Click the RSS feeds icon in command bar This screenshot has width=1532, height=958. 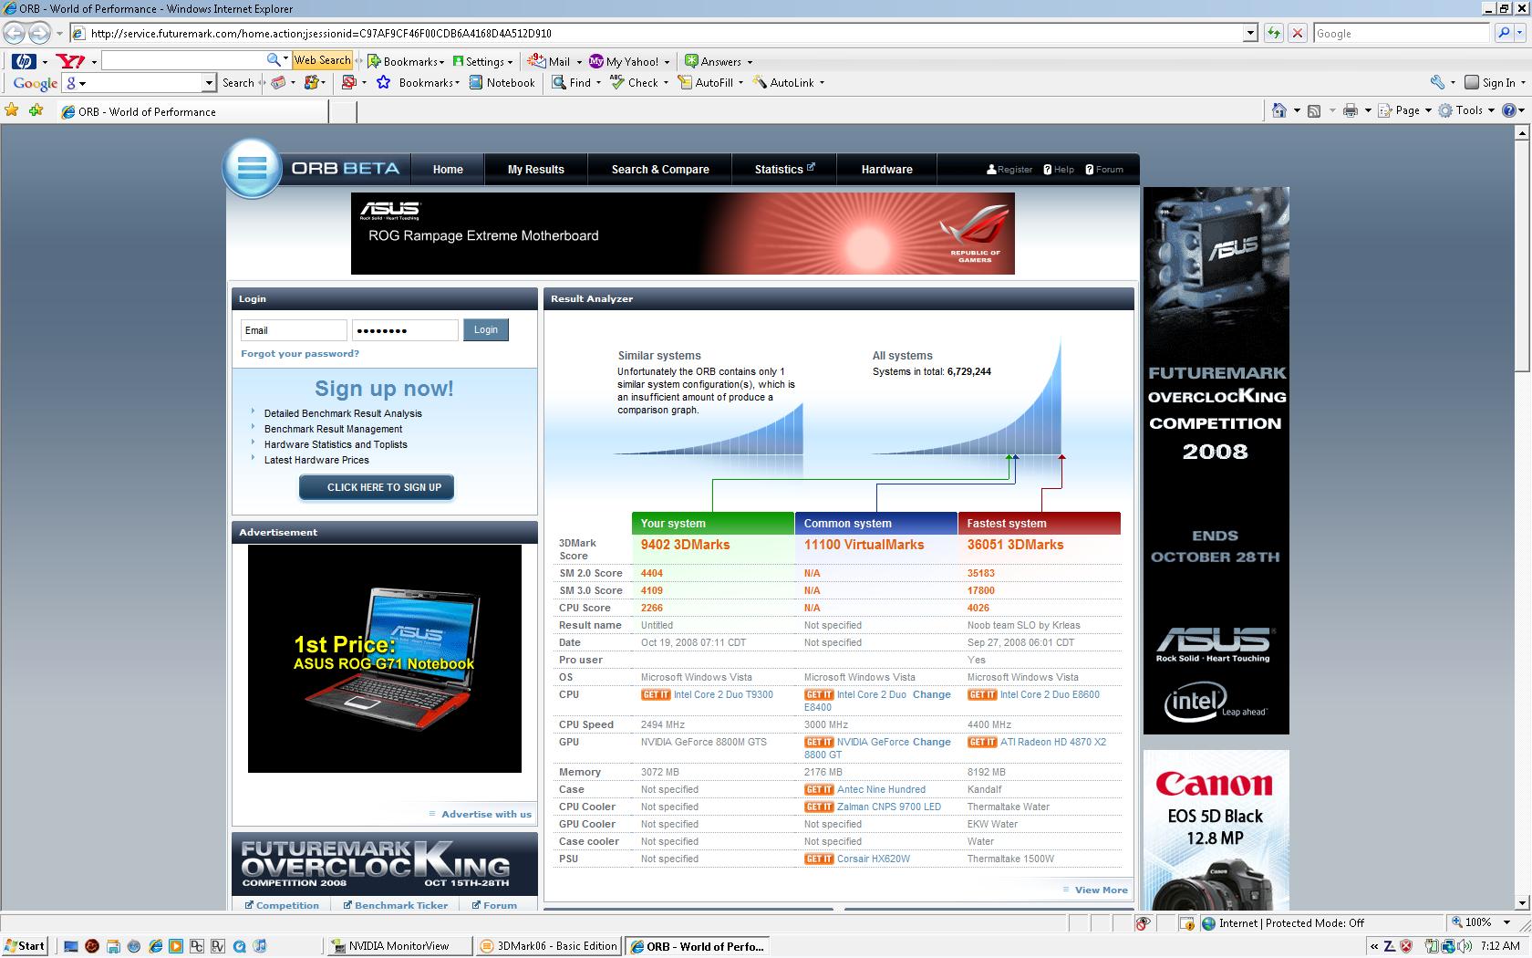[1314, 110]
